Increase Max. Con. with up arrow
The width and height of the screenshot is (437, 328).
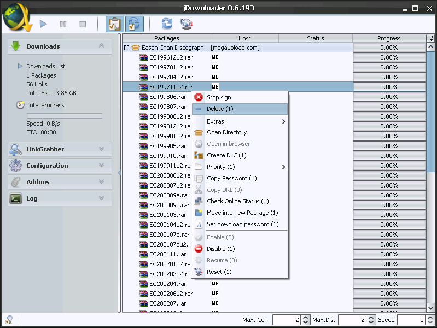305,318
